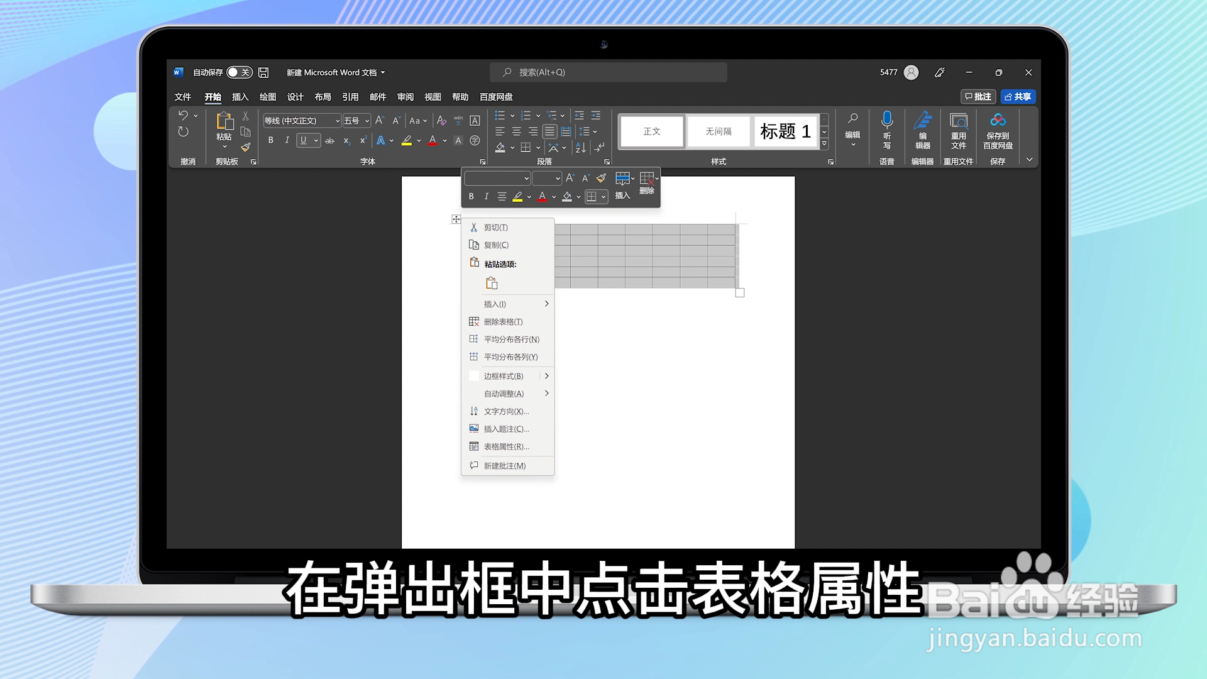Toggle bold in the ribbon

pos(270,140)
